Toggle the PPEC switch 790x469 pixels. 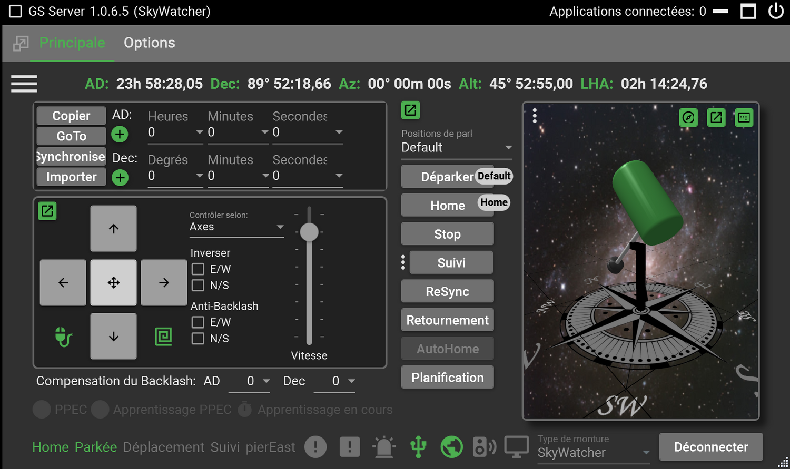pyautogui.click(x=42, y=410)
